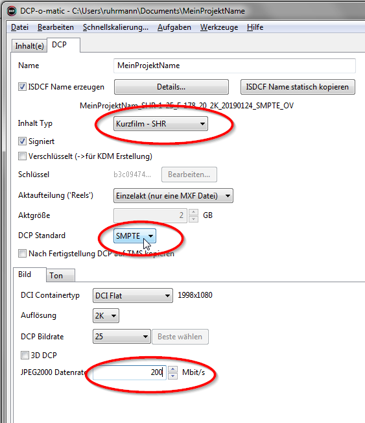Enable the Verschlüsselt checkbox
The image size is (365, 423).
point(22,156)
